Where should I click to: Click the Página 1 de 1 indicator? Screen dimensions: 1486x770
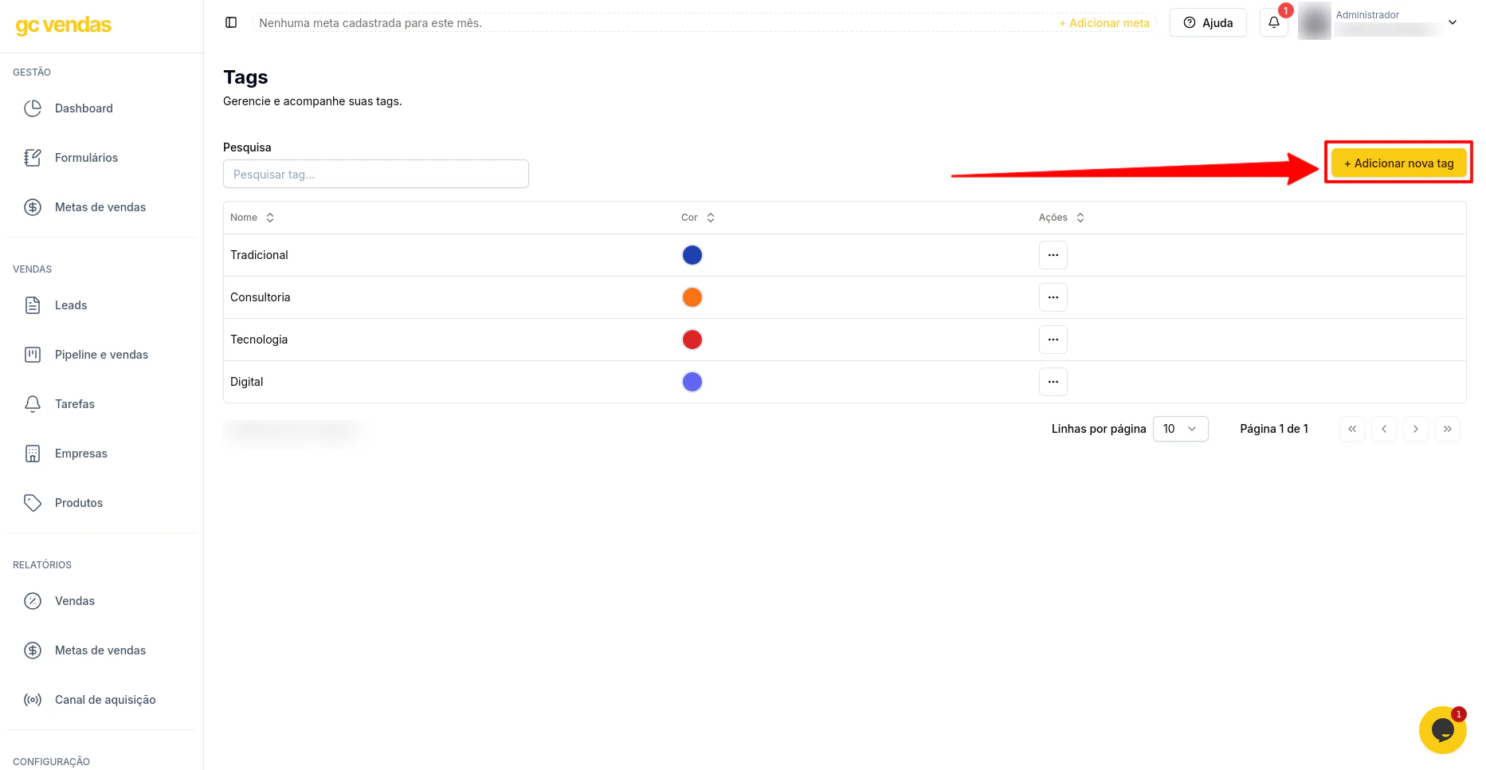(1274, 429)
